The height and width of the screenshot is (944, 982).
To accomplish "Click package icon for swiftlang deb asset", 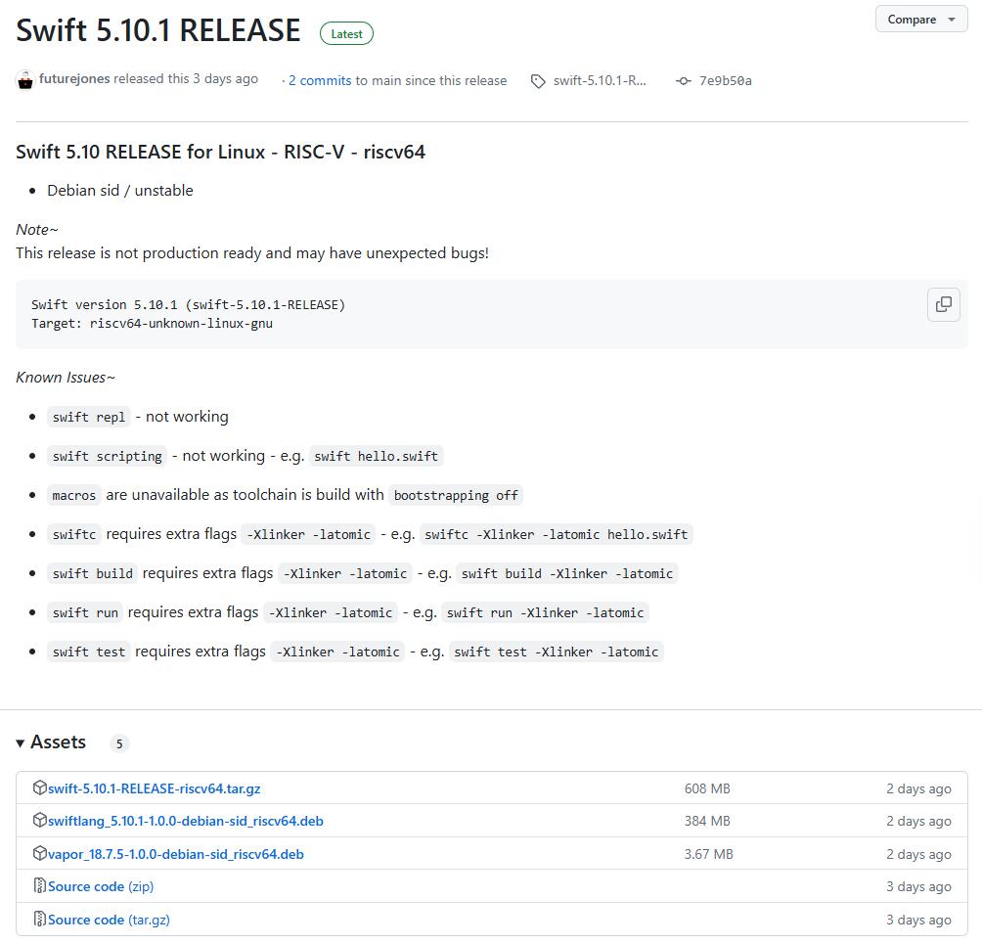I will tap(40, 820).
